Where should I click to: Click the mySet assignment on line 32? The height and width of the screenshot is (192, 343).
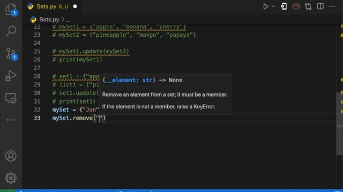(76, 109)
